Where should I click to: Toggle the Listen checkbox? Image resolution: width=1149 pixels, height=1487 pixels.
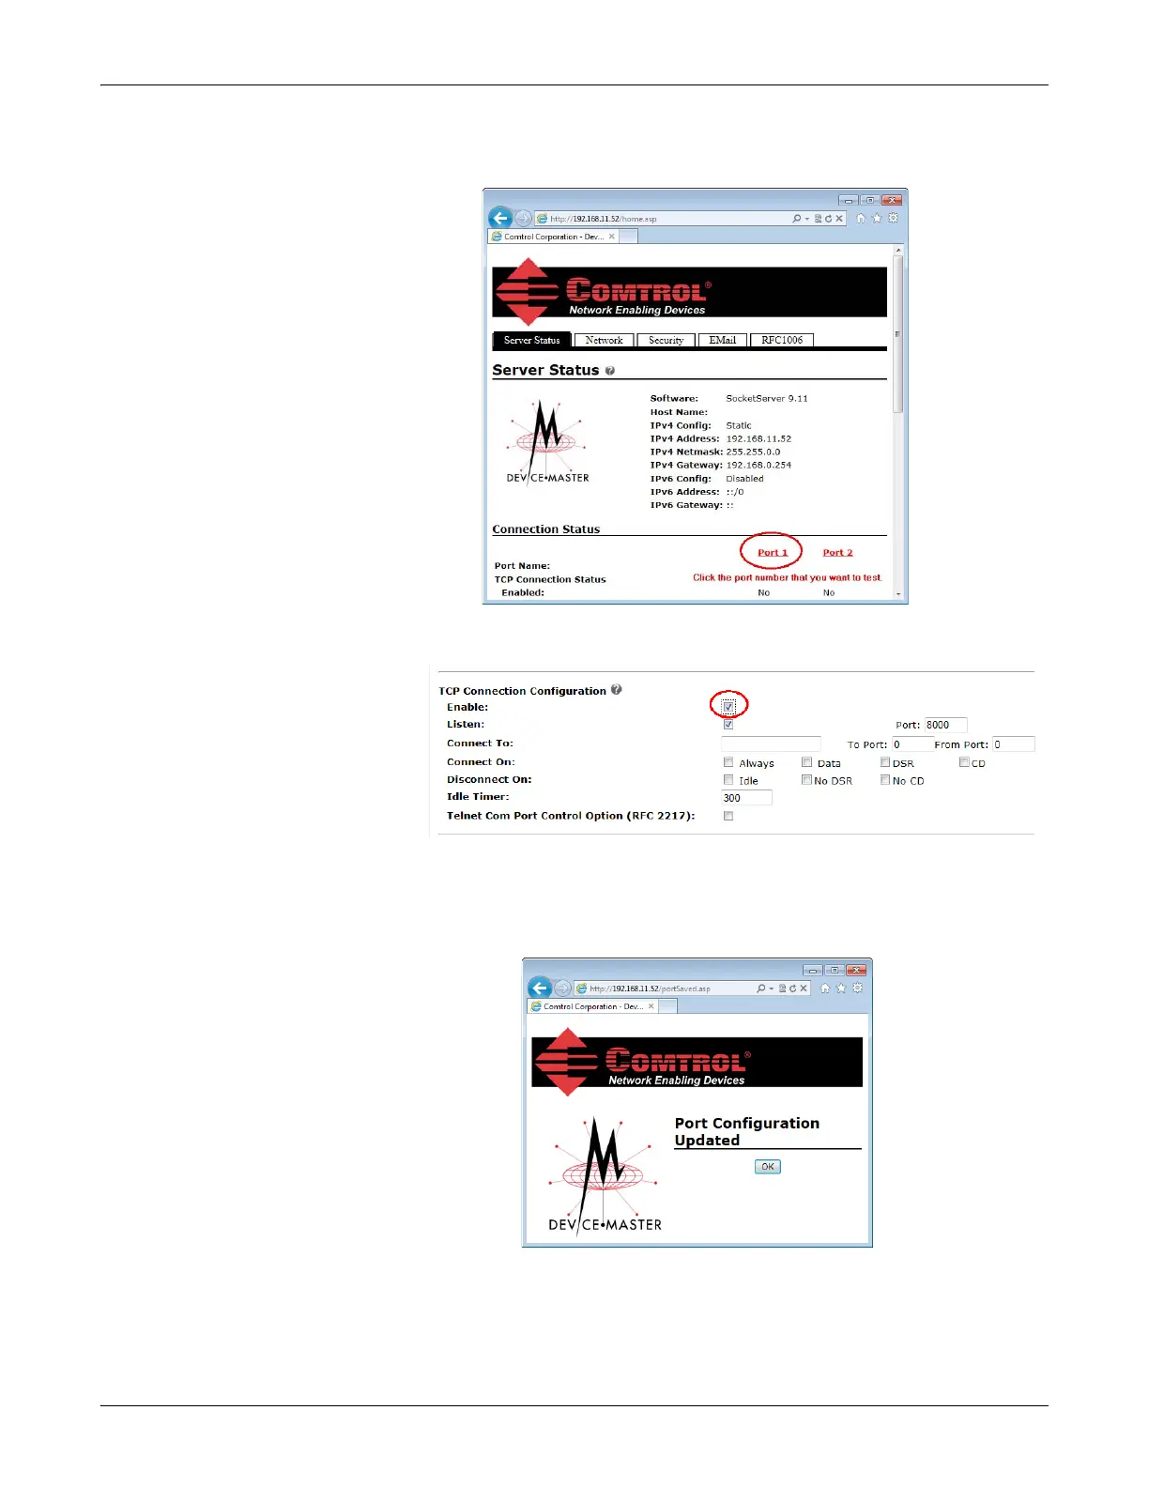[728, 725]
